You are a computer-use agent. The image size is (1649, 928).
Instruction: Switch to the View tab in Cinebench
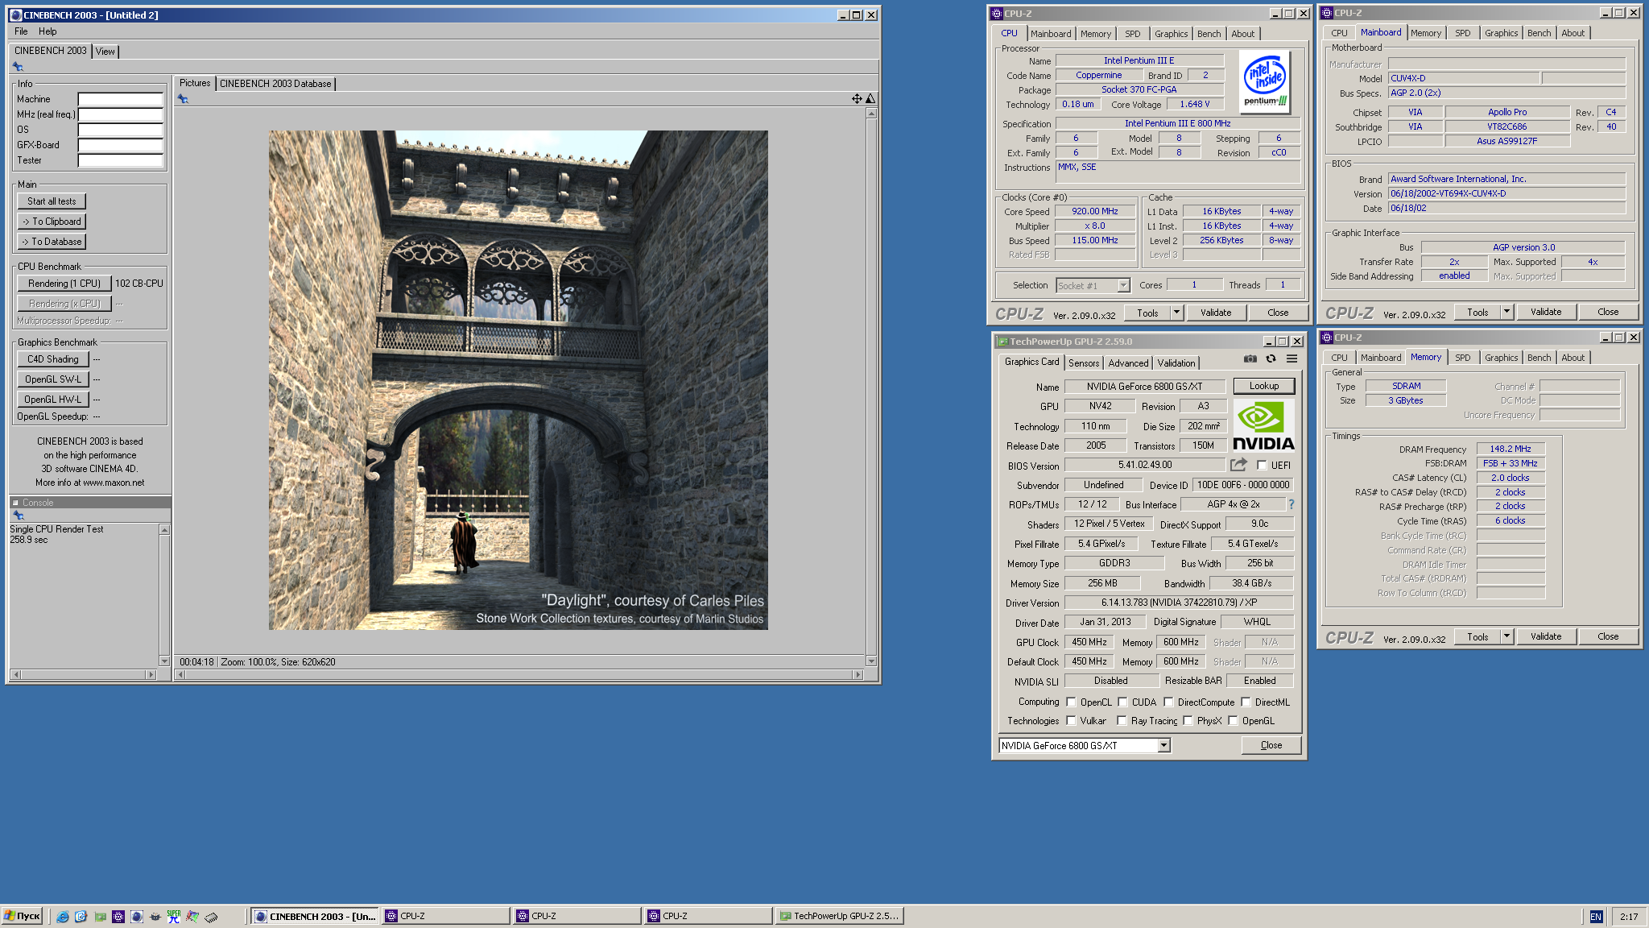coord(105,52)
